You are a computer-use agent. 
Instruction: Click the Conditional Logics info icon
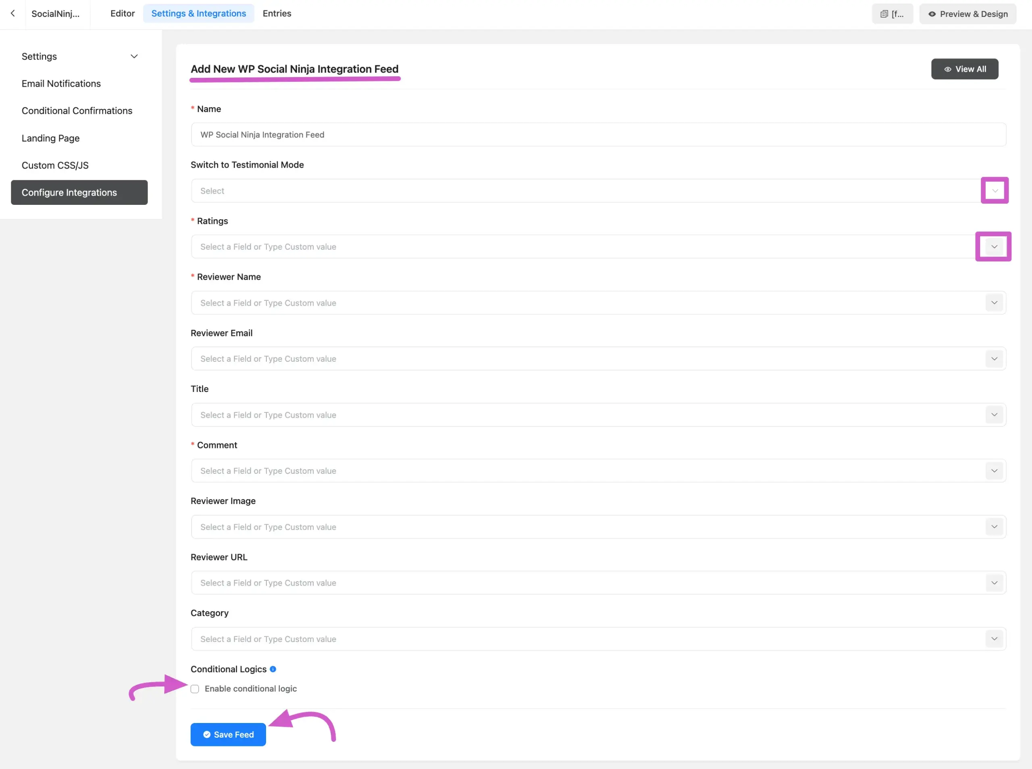pyautogui.click(x=273, y=669)
